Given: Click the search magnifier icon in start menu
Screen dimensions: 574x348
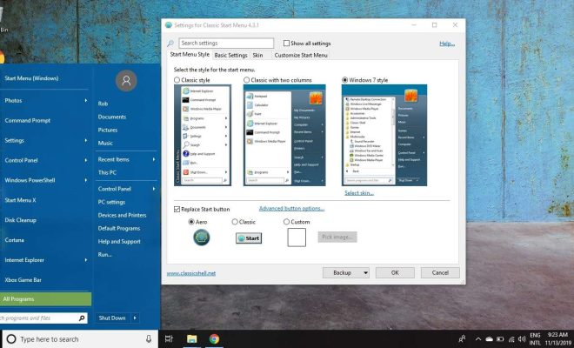Looking at the screenshot, I should (82, 318).
